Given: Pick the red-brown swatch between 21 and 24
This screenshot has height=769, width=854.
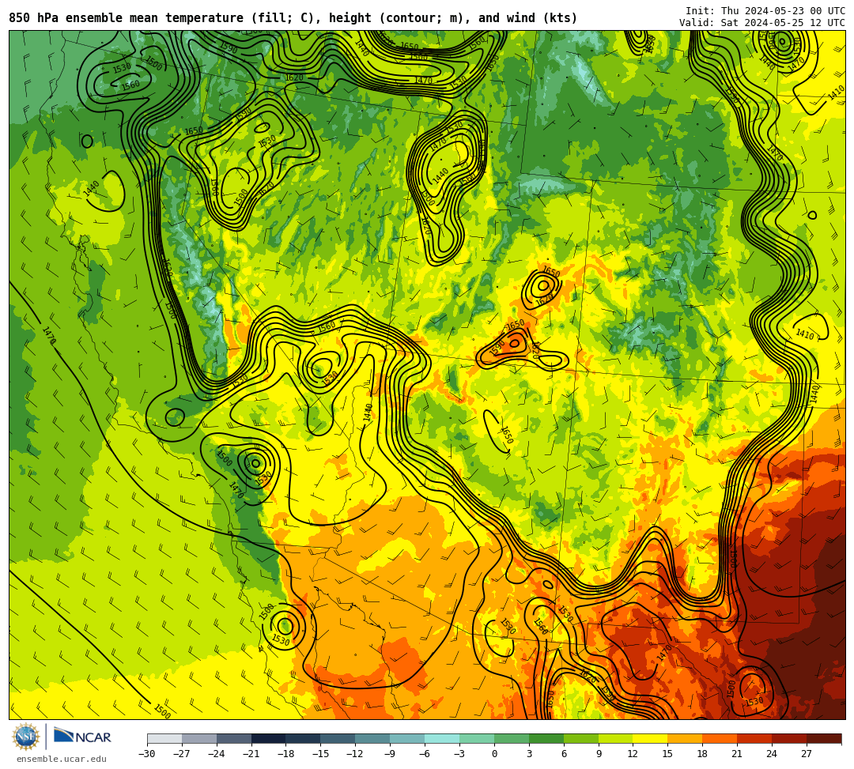Looking at the screenshot, I should [755, 738].
